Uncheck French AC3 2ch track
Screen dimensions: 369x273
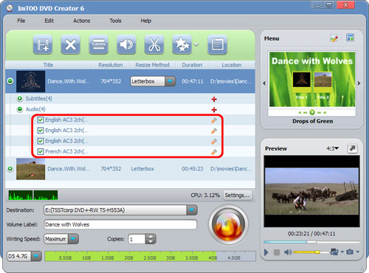[x=41, y=151]
